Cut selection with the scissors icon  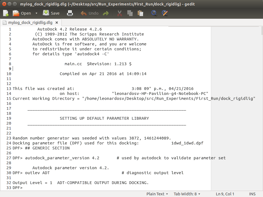coord(120,13)
